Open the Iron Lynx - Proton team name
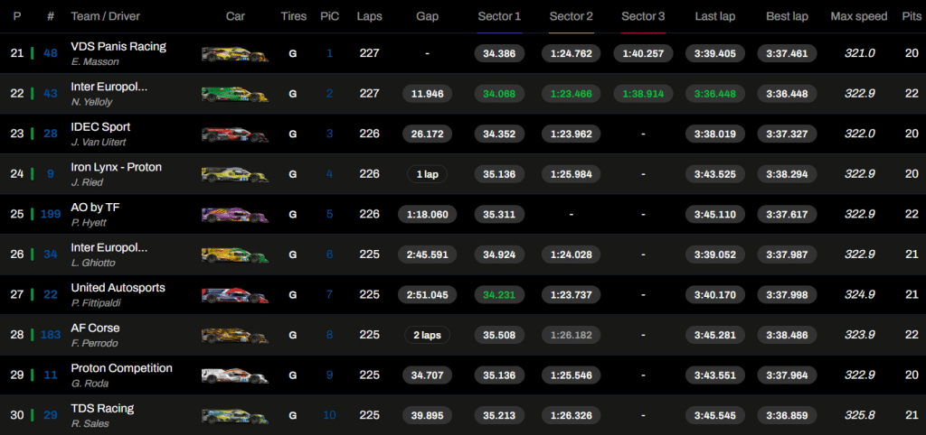 click(x=116, y=167)
